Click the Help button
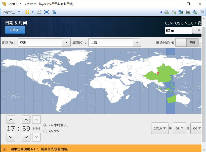Screen dimensions: 206x152 [198, 30]
